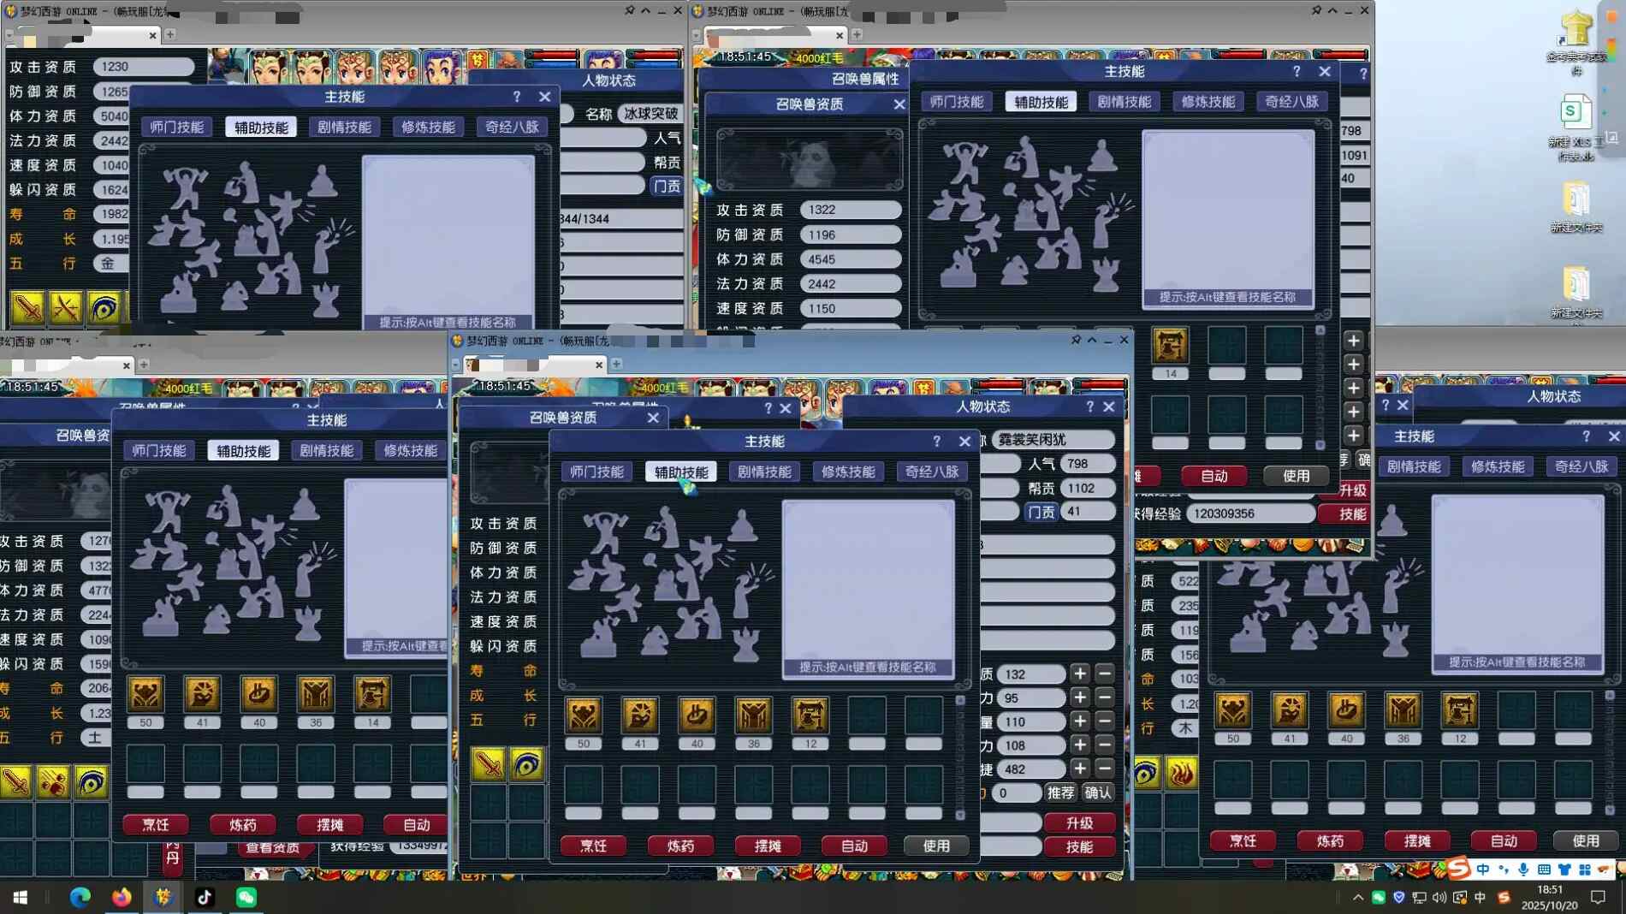Click crossed-swords pet skill icon in top-left window
The height and width of the screenshot is (914, 1626).
pyautogui.click(x=66, y=307)
